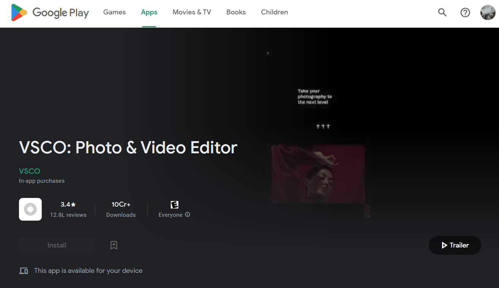Click the devices availability icon
The height and width of the screenshot is (288, 499).
24,271
